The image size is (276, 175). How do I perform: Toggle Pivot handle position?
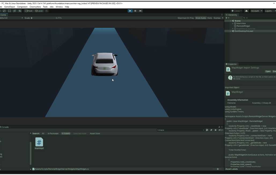28,11
